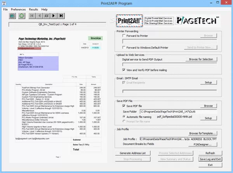Click the green Invoice label in preview
Image resolution: width=233 pixels, height=173 pixels.
click(x=96, y=38)
